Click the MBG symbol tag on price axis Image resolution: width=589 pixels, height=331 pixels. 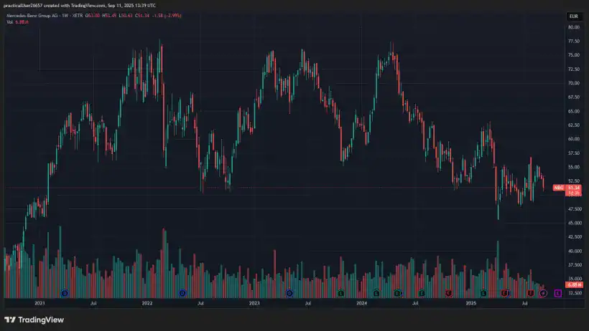557,188
